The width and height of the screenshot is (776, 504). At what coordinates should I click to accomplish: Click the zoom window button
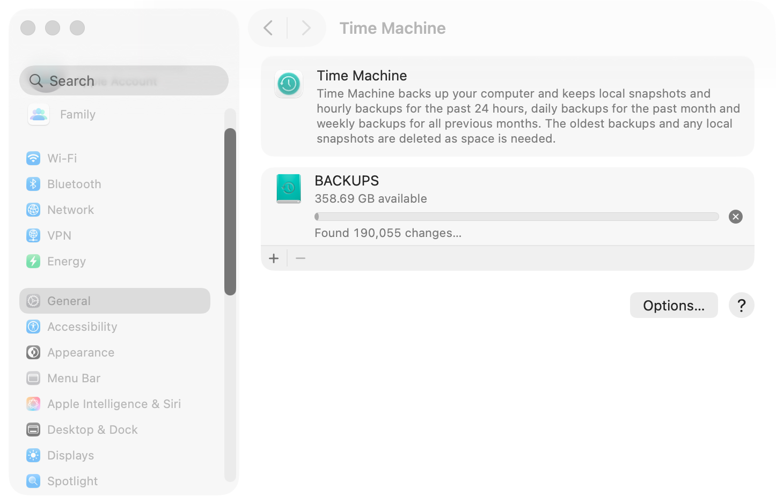click(77, 28)
